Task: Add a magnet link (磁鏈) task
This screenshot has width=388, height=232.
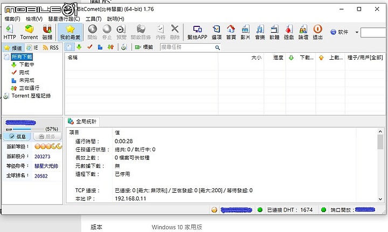Action: point(47,32)
